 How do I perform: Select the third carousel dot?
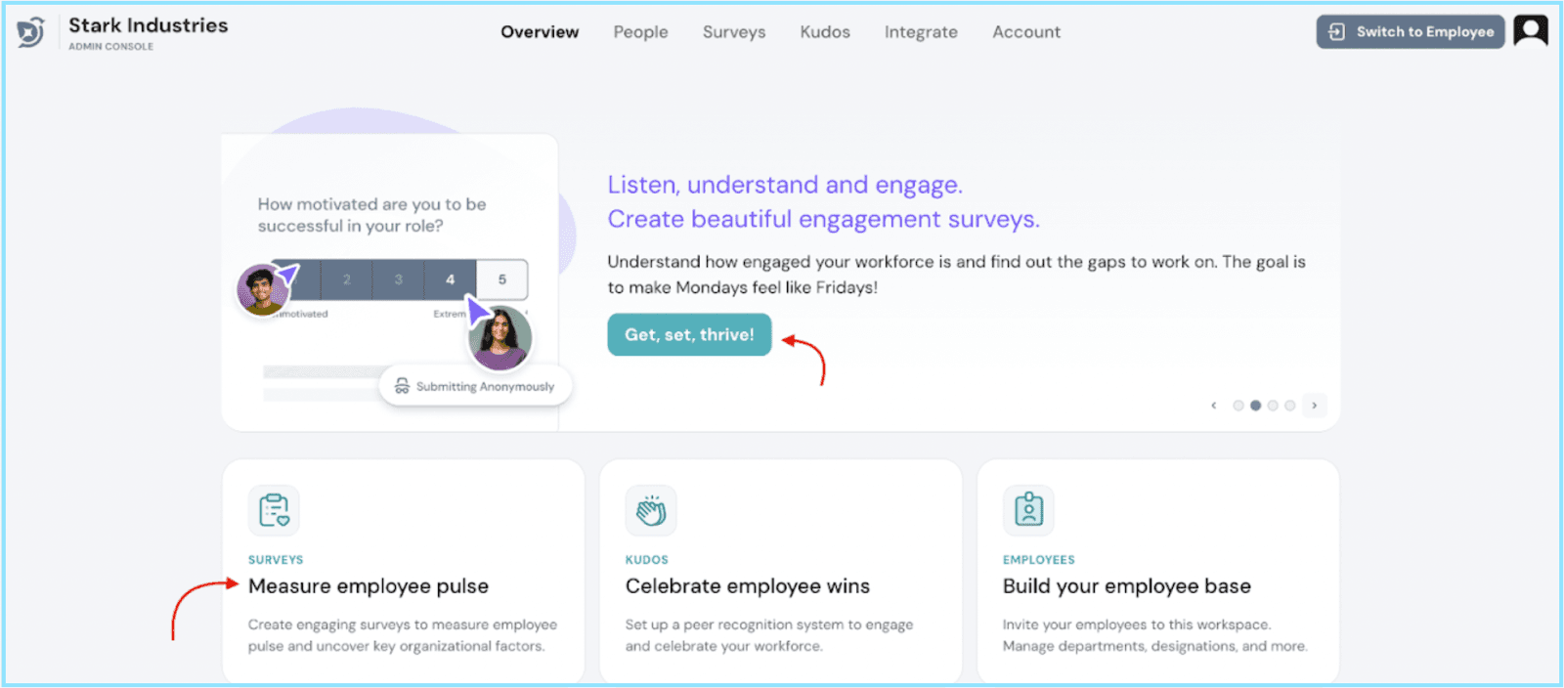(1273, 406)
